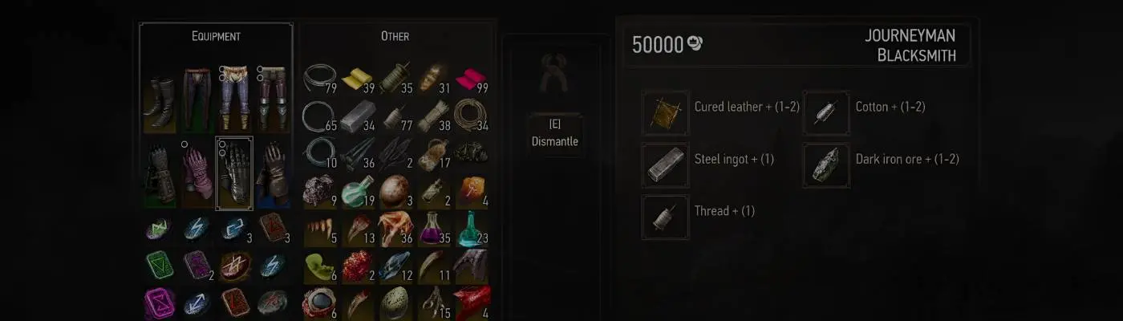Image resolution: width=1123 pixels, height=321 pixels.
Task: Click the Thread result item
Action: [699, 217]
